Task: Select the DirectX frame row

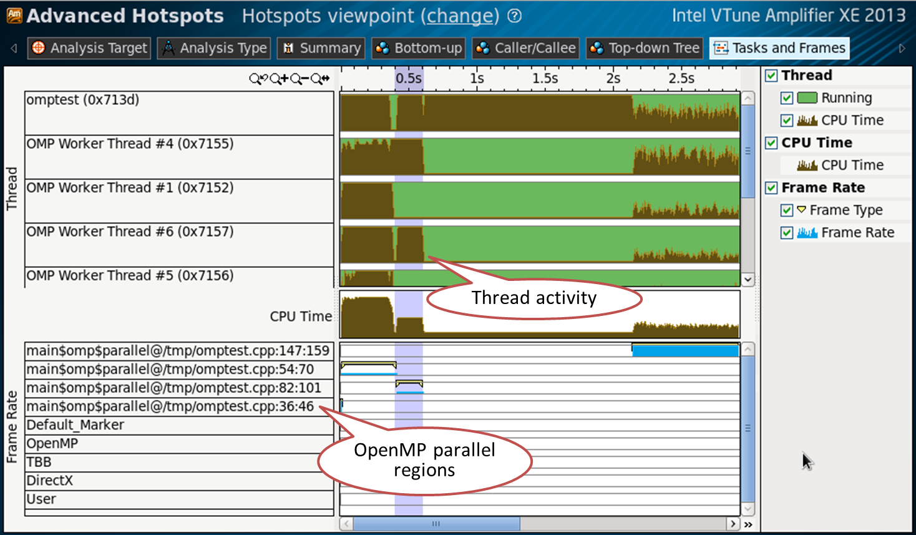Action: point(179,481)
